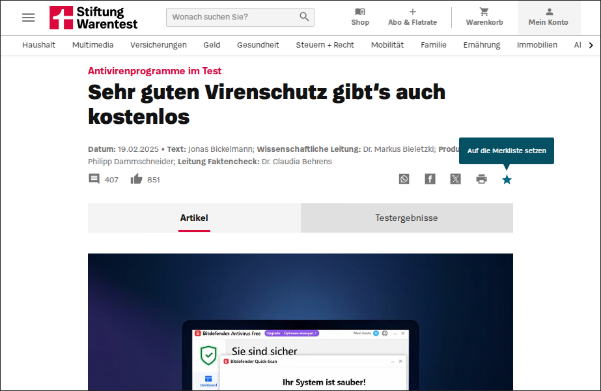This screenshot has width=601, height=391.
Task: Like the article with thumbs-up
Action: click(137, 179)
